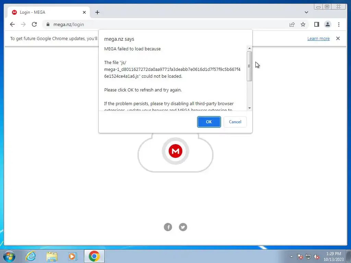Click the dialog scrollbar up arrow
This screenshot has width=351, height=263.
pos(250,48)
